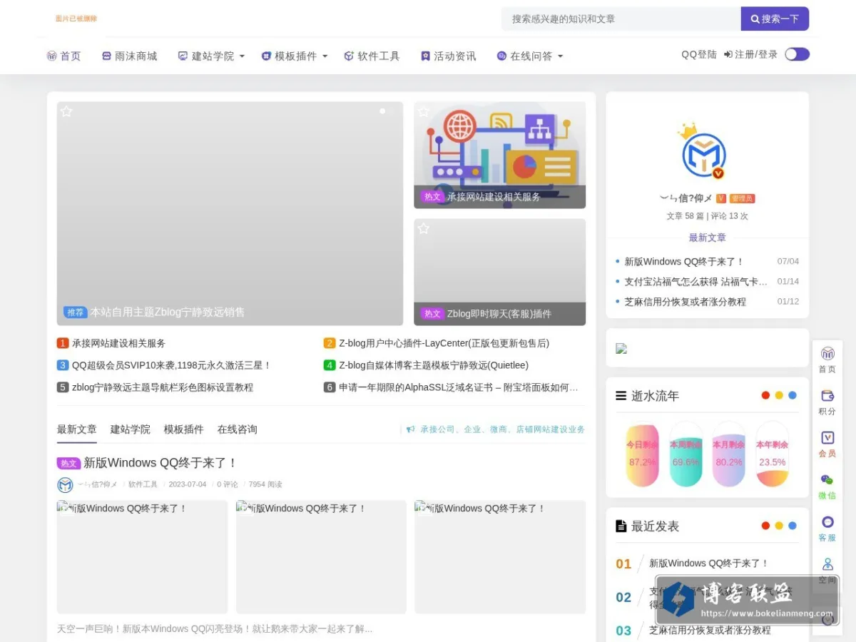Open floating sidebar 客服 icon
The height and width of the screenshot is (642, 856).
(x=827, y=522)
